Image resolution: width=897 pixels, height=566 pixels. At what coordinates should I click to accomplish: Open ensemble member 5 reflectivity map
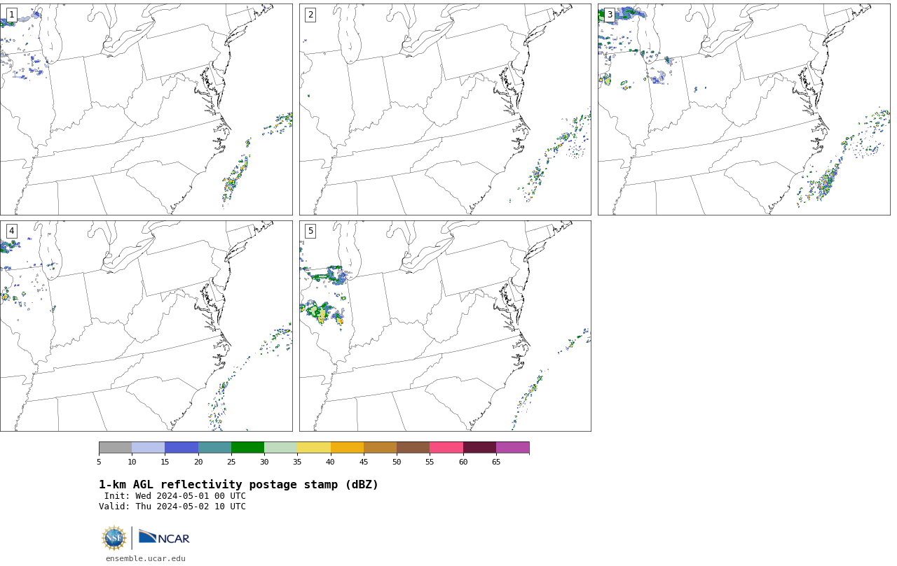pyautogui.click(x=445, y=326)
